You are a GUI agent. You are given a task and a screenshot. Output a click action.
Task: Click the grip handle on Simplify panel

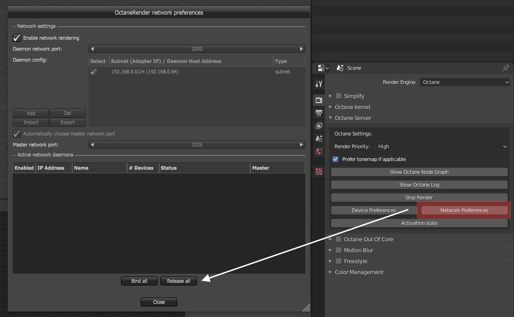508,96
